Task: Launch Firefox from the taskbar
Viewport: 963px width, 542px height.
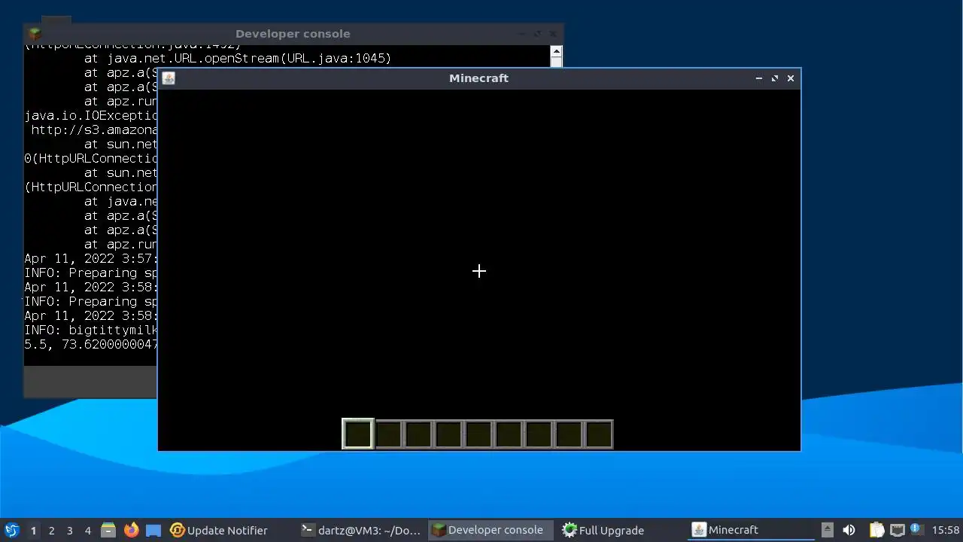Action: click(x=131, y=530)
